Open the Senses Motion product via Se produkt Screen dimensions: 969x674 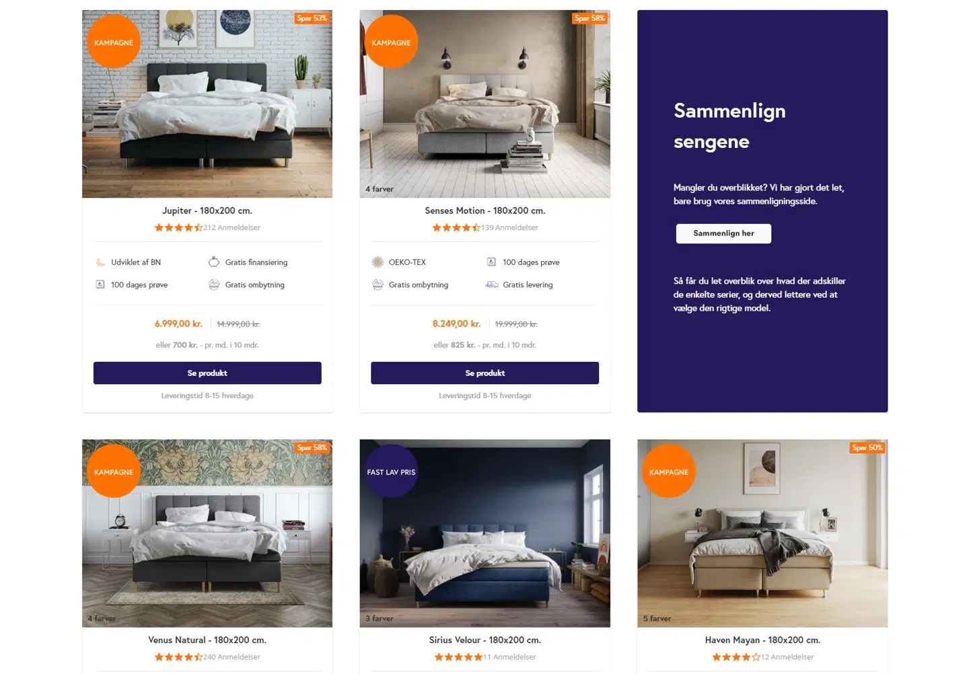485,373
